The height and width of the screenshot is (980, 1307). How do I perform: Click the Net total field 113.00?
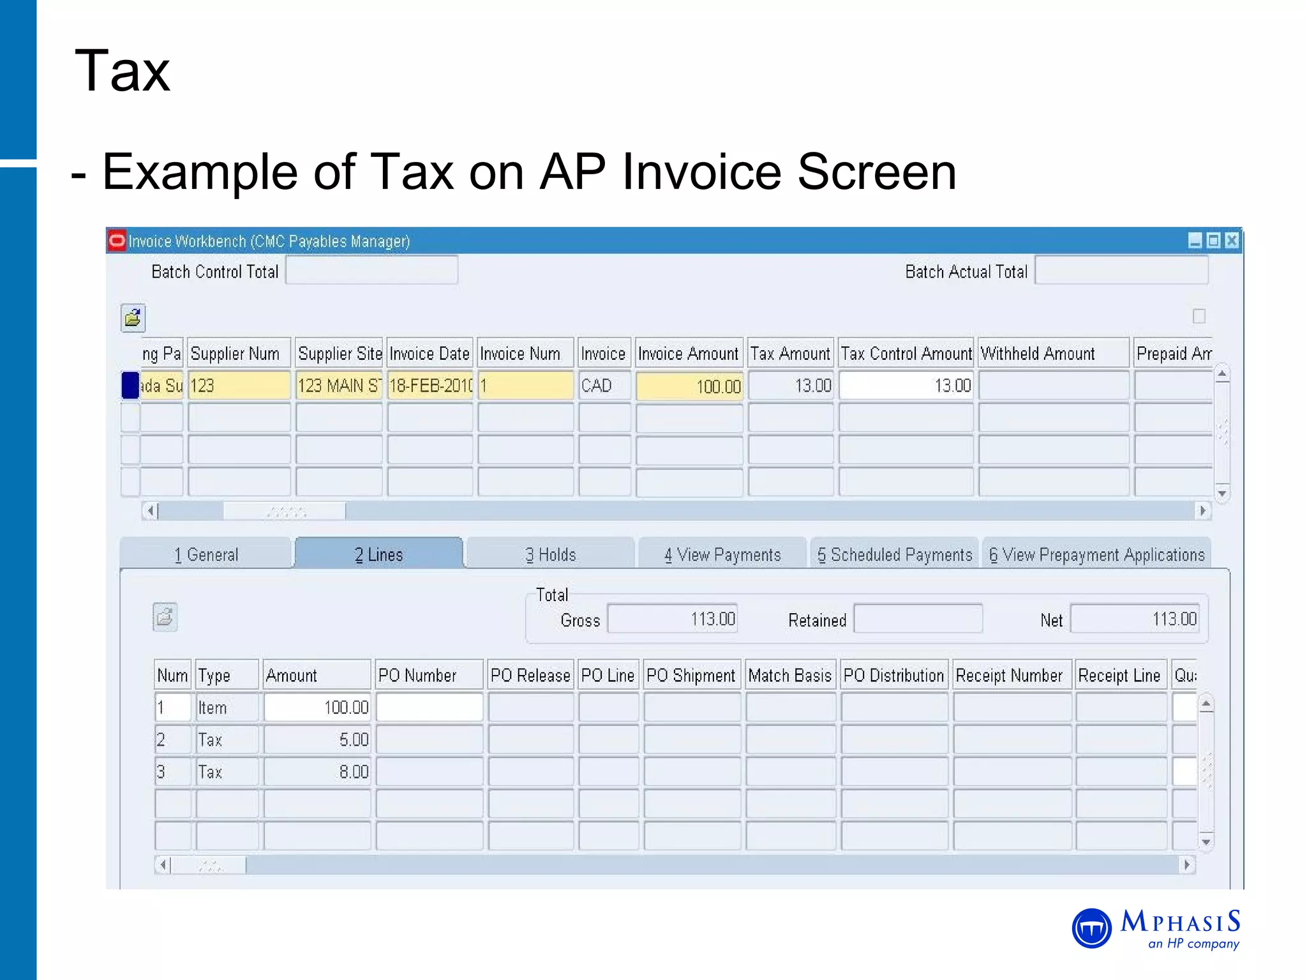[1135, 618]
